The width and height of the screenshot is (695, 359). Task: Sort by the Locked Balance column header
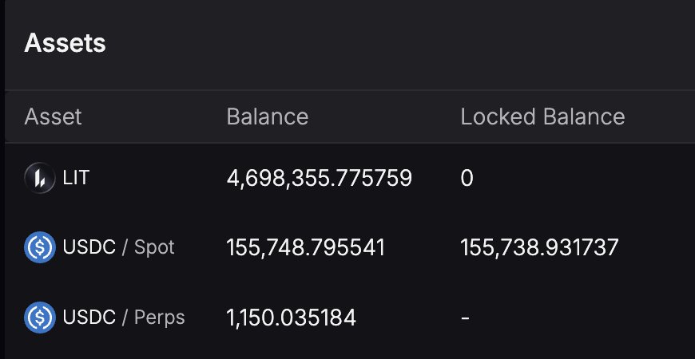tap(542, 117)
